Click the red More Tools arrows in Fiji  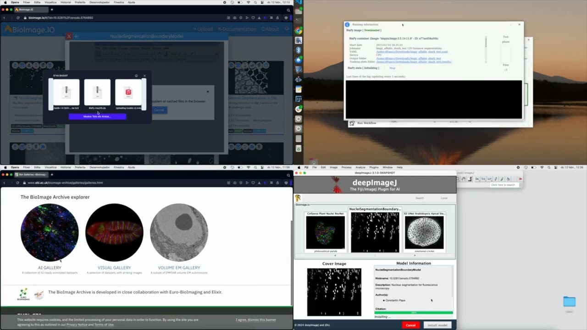[x=520, y=179]
